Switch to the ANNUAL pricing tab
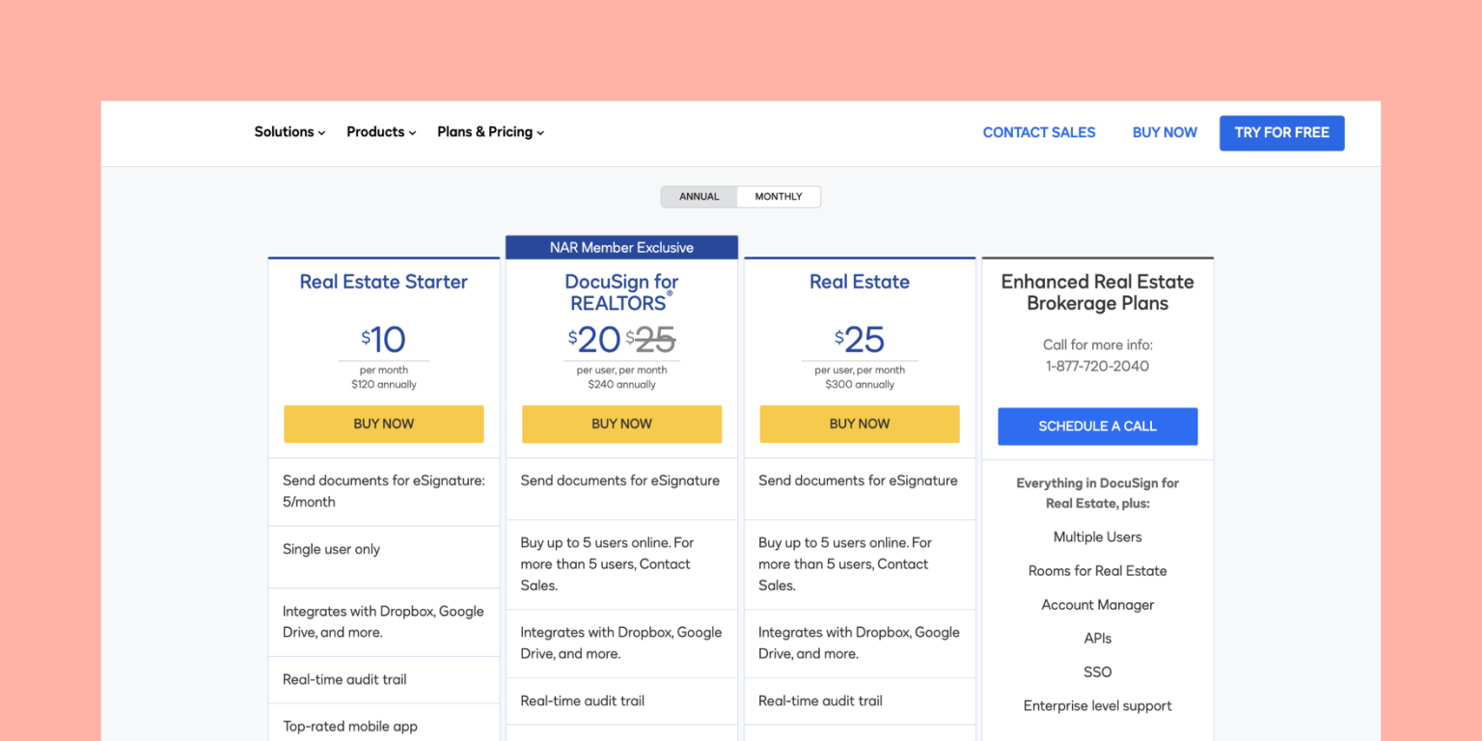This screenshot has height=741, width=1482. pyautogui.click(x=699, y=196)
